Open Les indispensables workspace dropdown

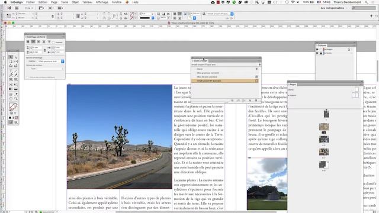click(334, 8)
